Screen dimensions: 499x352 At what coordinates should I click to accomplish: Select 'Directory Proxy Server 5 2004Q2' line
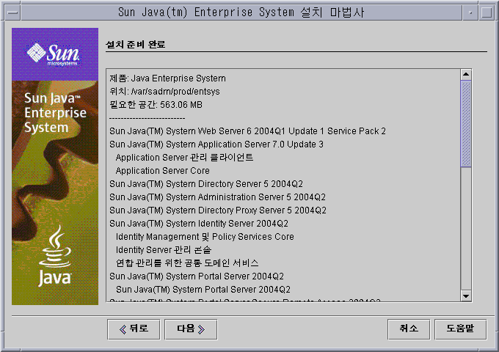pos(218,210)
